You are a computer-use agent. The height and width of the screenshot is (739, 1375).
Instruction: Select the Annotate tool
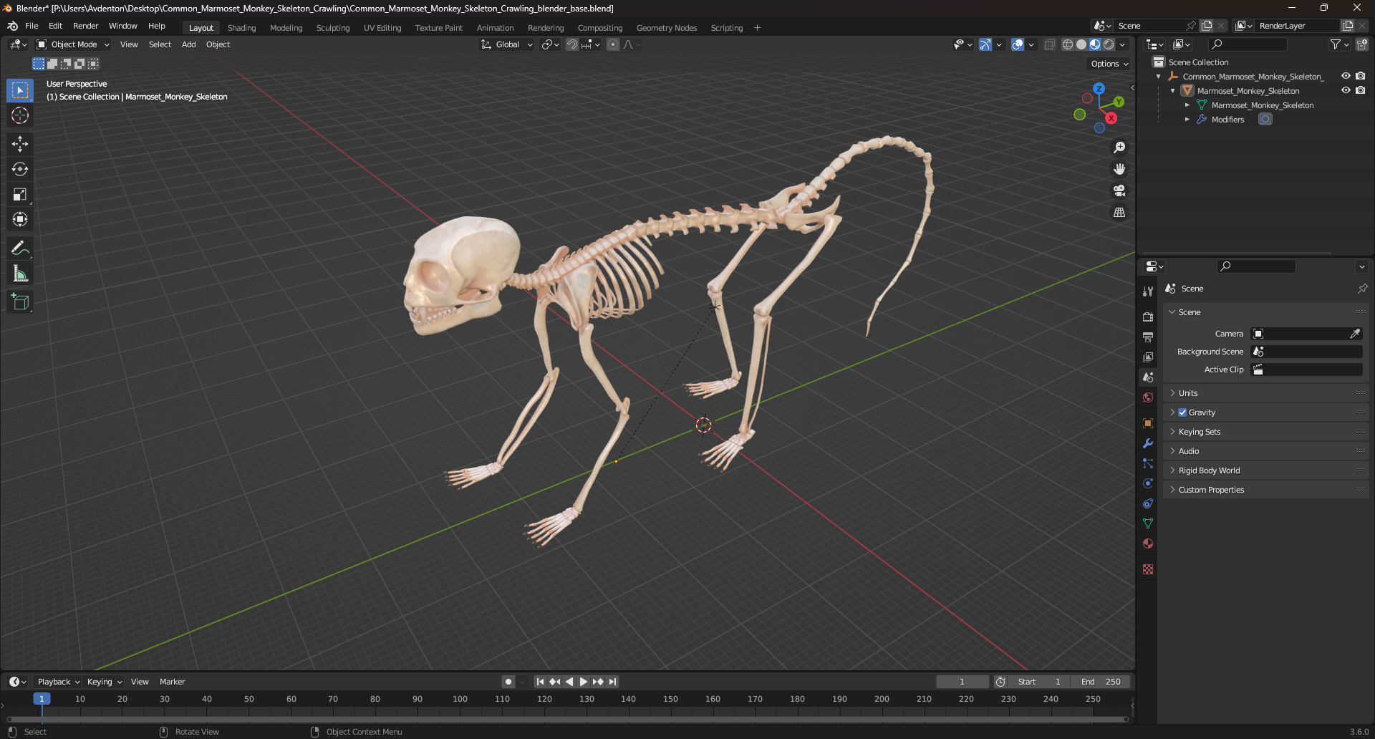tap(20, 248)
